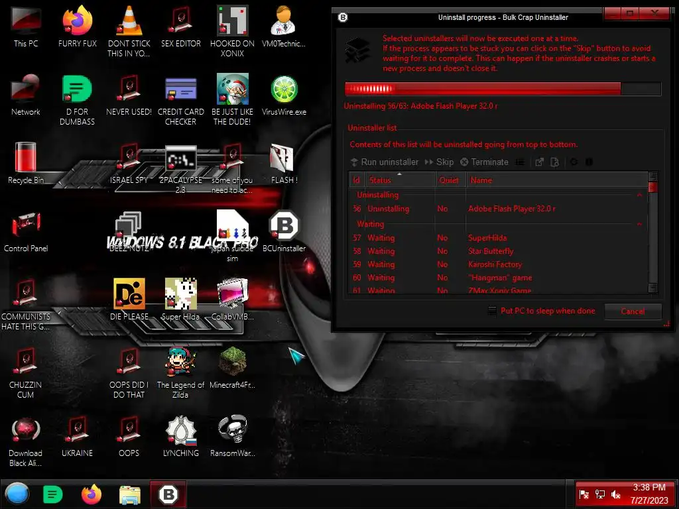Select the VM0Technic desktop icon

coord(284,27)
